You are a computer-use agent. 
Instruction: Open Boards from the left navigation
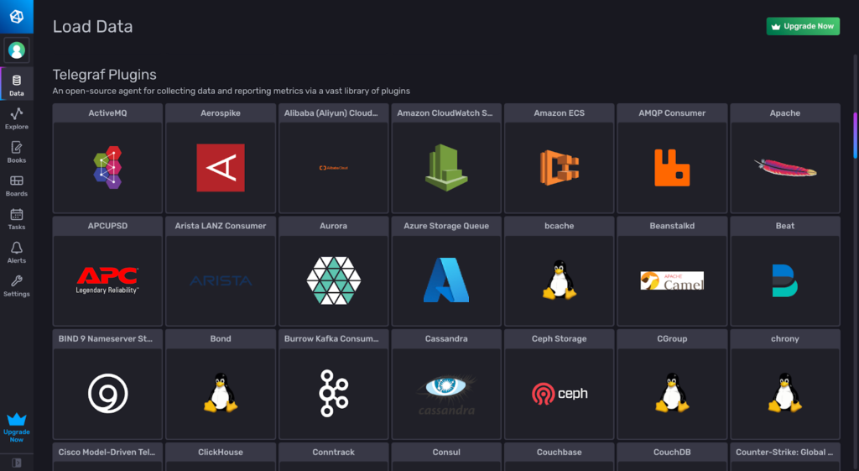[17, 185]
